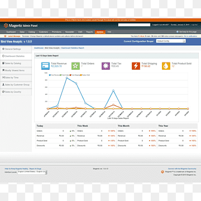Click the Magento trademark logo in footer
The width and height of the screenshot is (201, 201).
tap(162, 172)
